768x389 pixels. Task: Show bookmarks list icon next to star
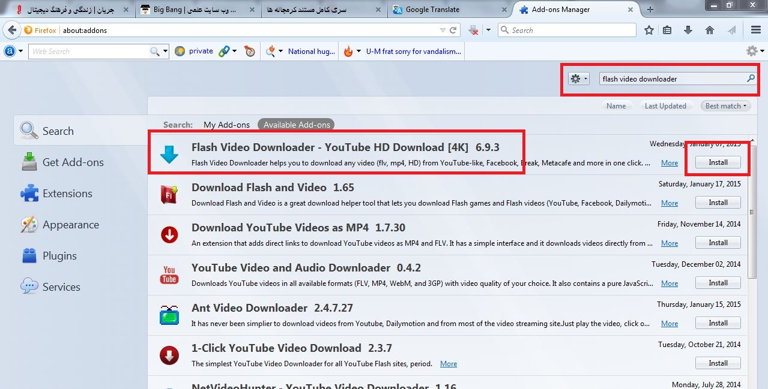coord(668,30)
